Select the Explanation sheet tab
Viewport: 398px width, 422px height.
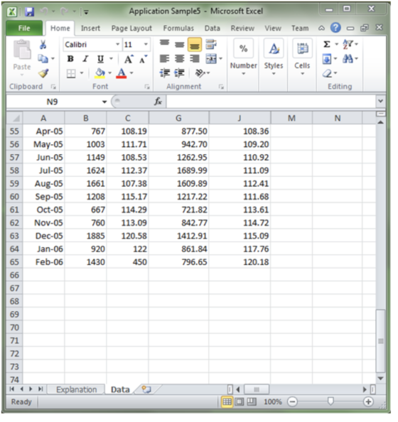click(76, 389)
